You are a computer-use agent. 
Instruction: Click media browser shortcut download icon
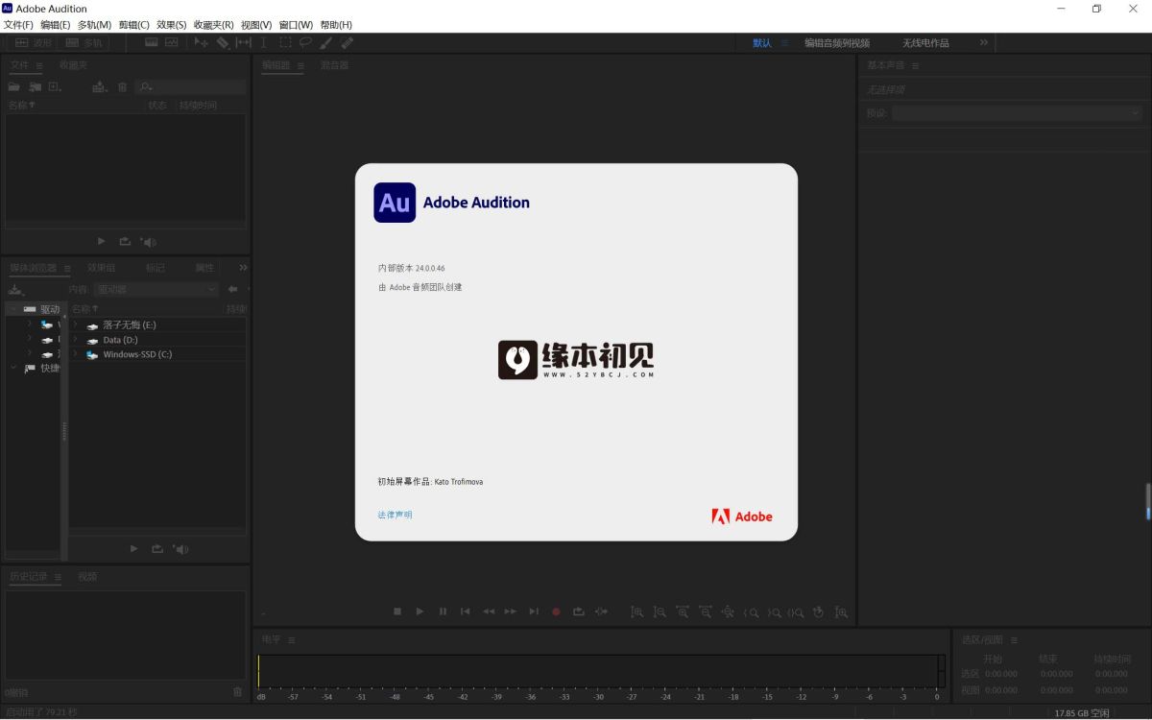(x=15, y=289)
